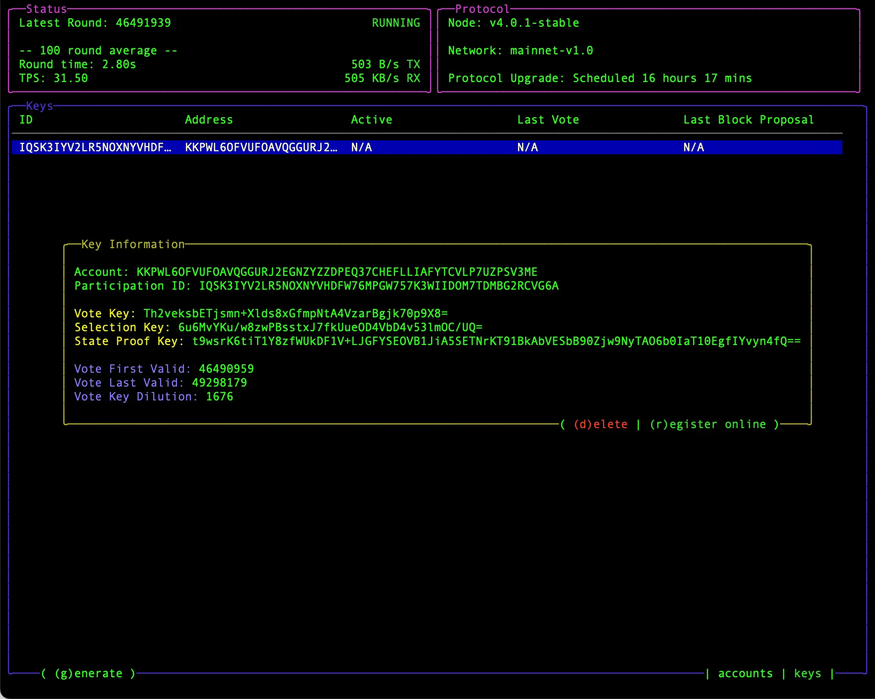Switch to the keys tab
Screen dimensions: 875x699
click(x=807, y=673)
